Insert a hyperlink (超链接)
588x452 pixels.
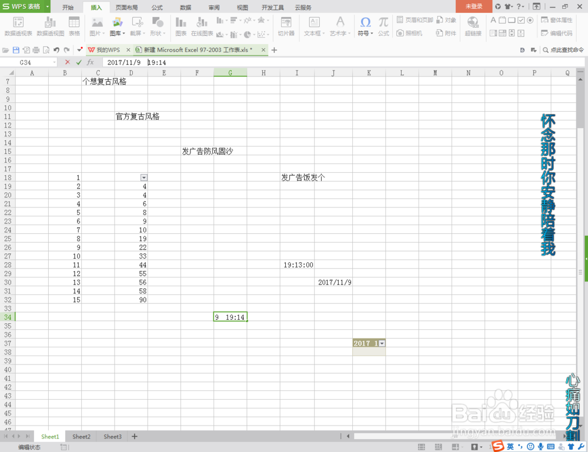(x=473, y=26)
